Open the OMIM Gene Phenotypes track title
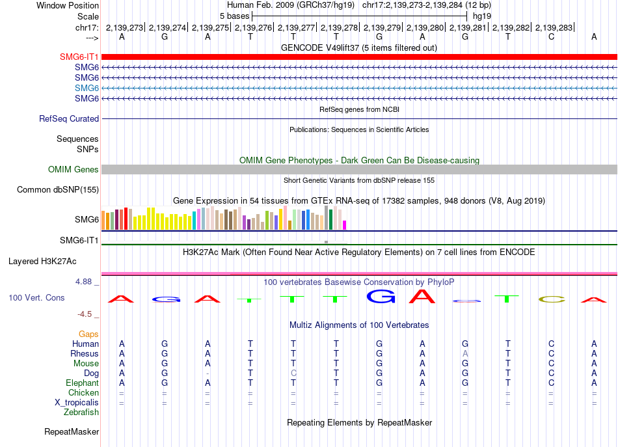 pos(359,161)
